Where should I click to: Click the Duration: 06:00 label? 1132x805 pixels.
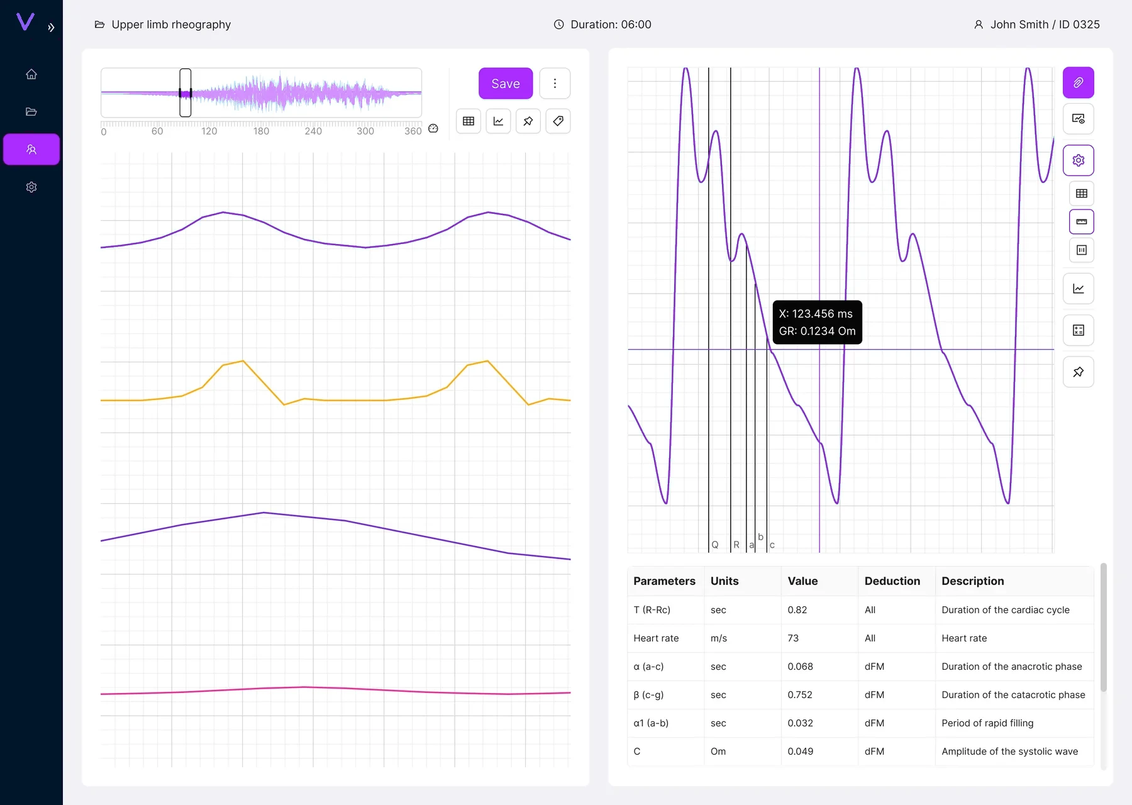pos(611,25)
